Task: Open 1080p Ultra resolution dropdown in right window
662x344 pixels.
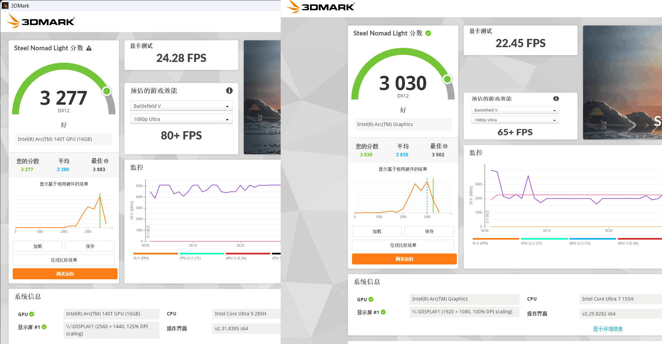Action: click(x=515, y=120)
